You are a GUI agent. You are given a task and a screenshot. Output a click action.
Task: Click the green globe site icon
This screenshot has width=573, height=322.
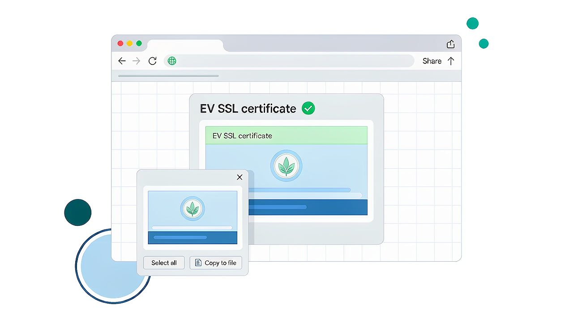[x=172, y=61]
